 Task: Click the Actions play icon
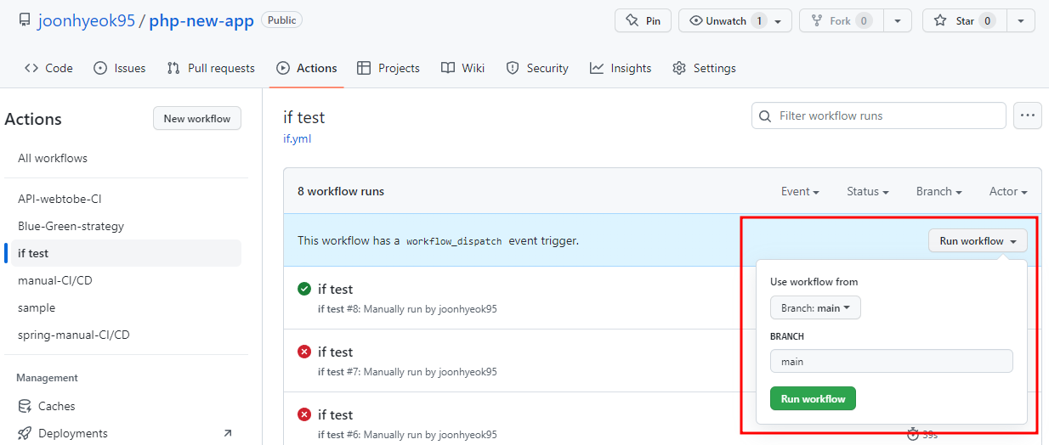pos(283,68)
